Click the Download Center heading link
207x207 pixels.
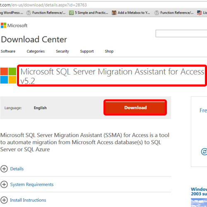[x=34, y=39]
